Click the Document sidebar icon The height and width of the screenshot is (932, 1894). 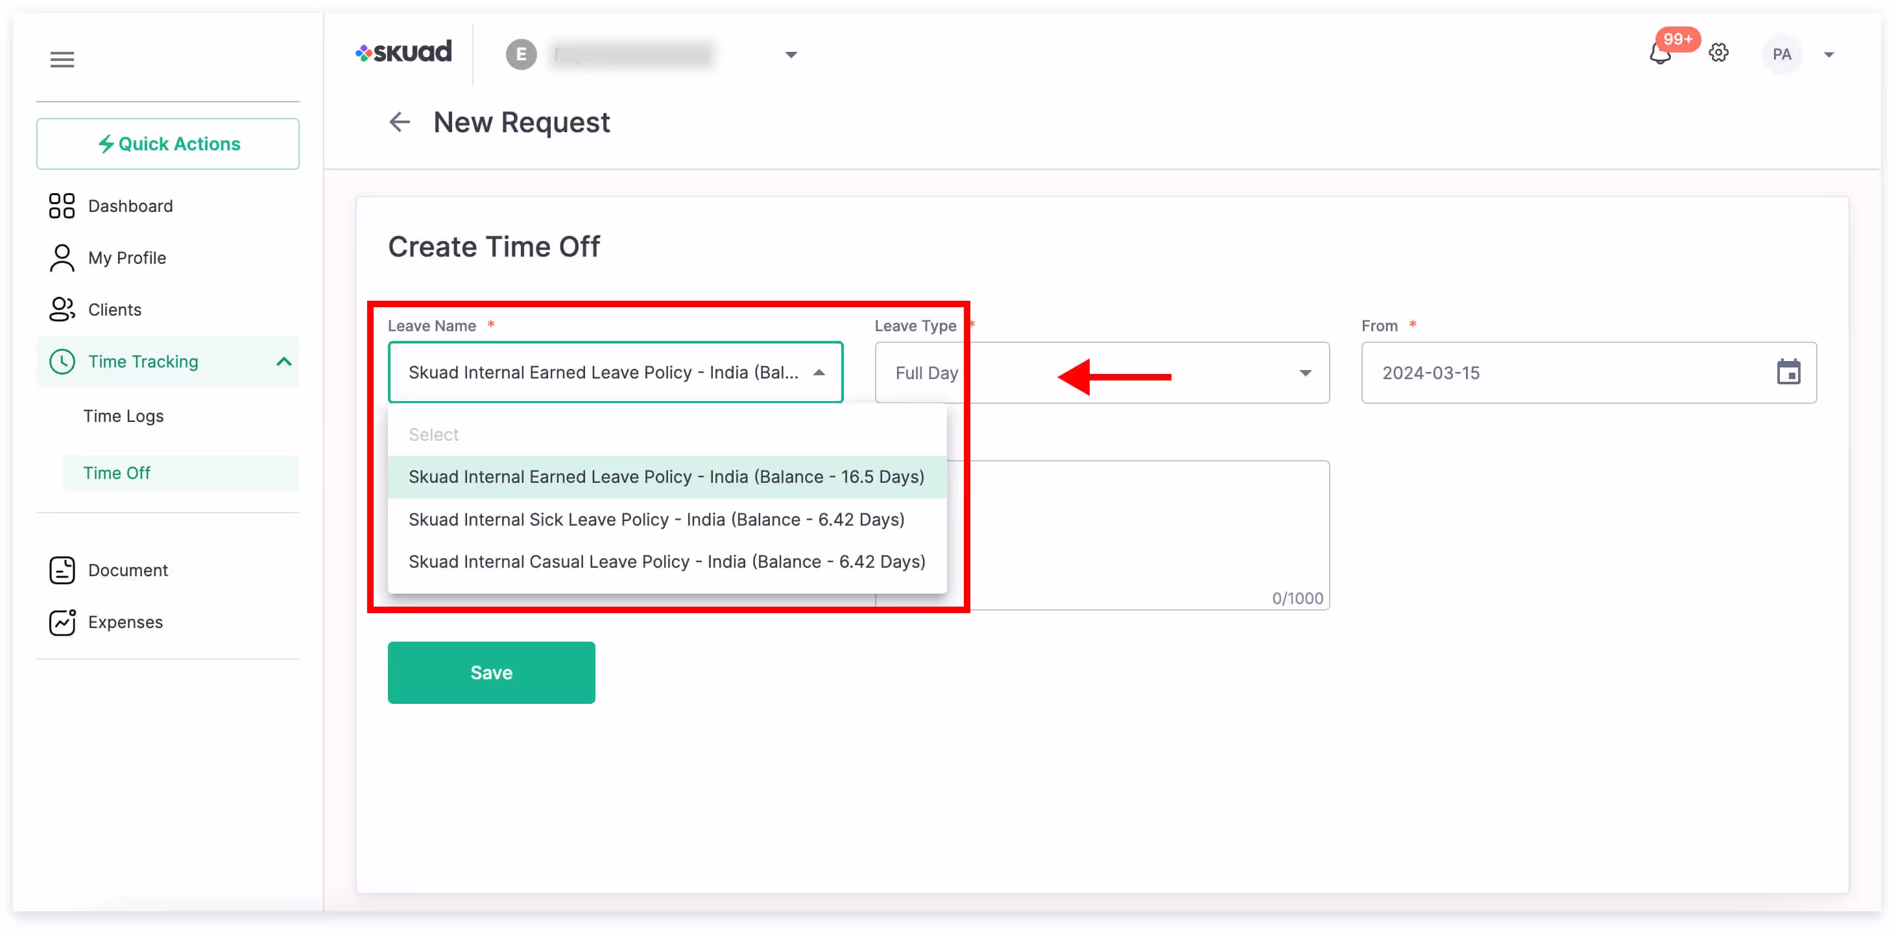(x=62, y=570)
